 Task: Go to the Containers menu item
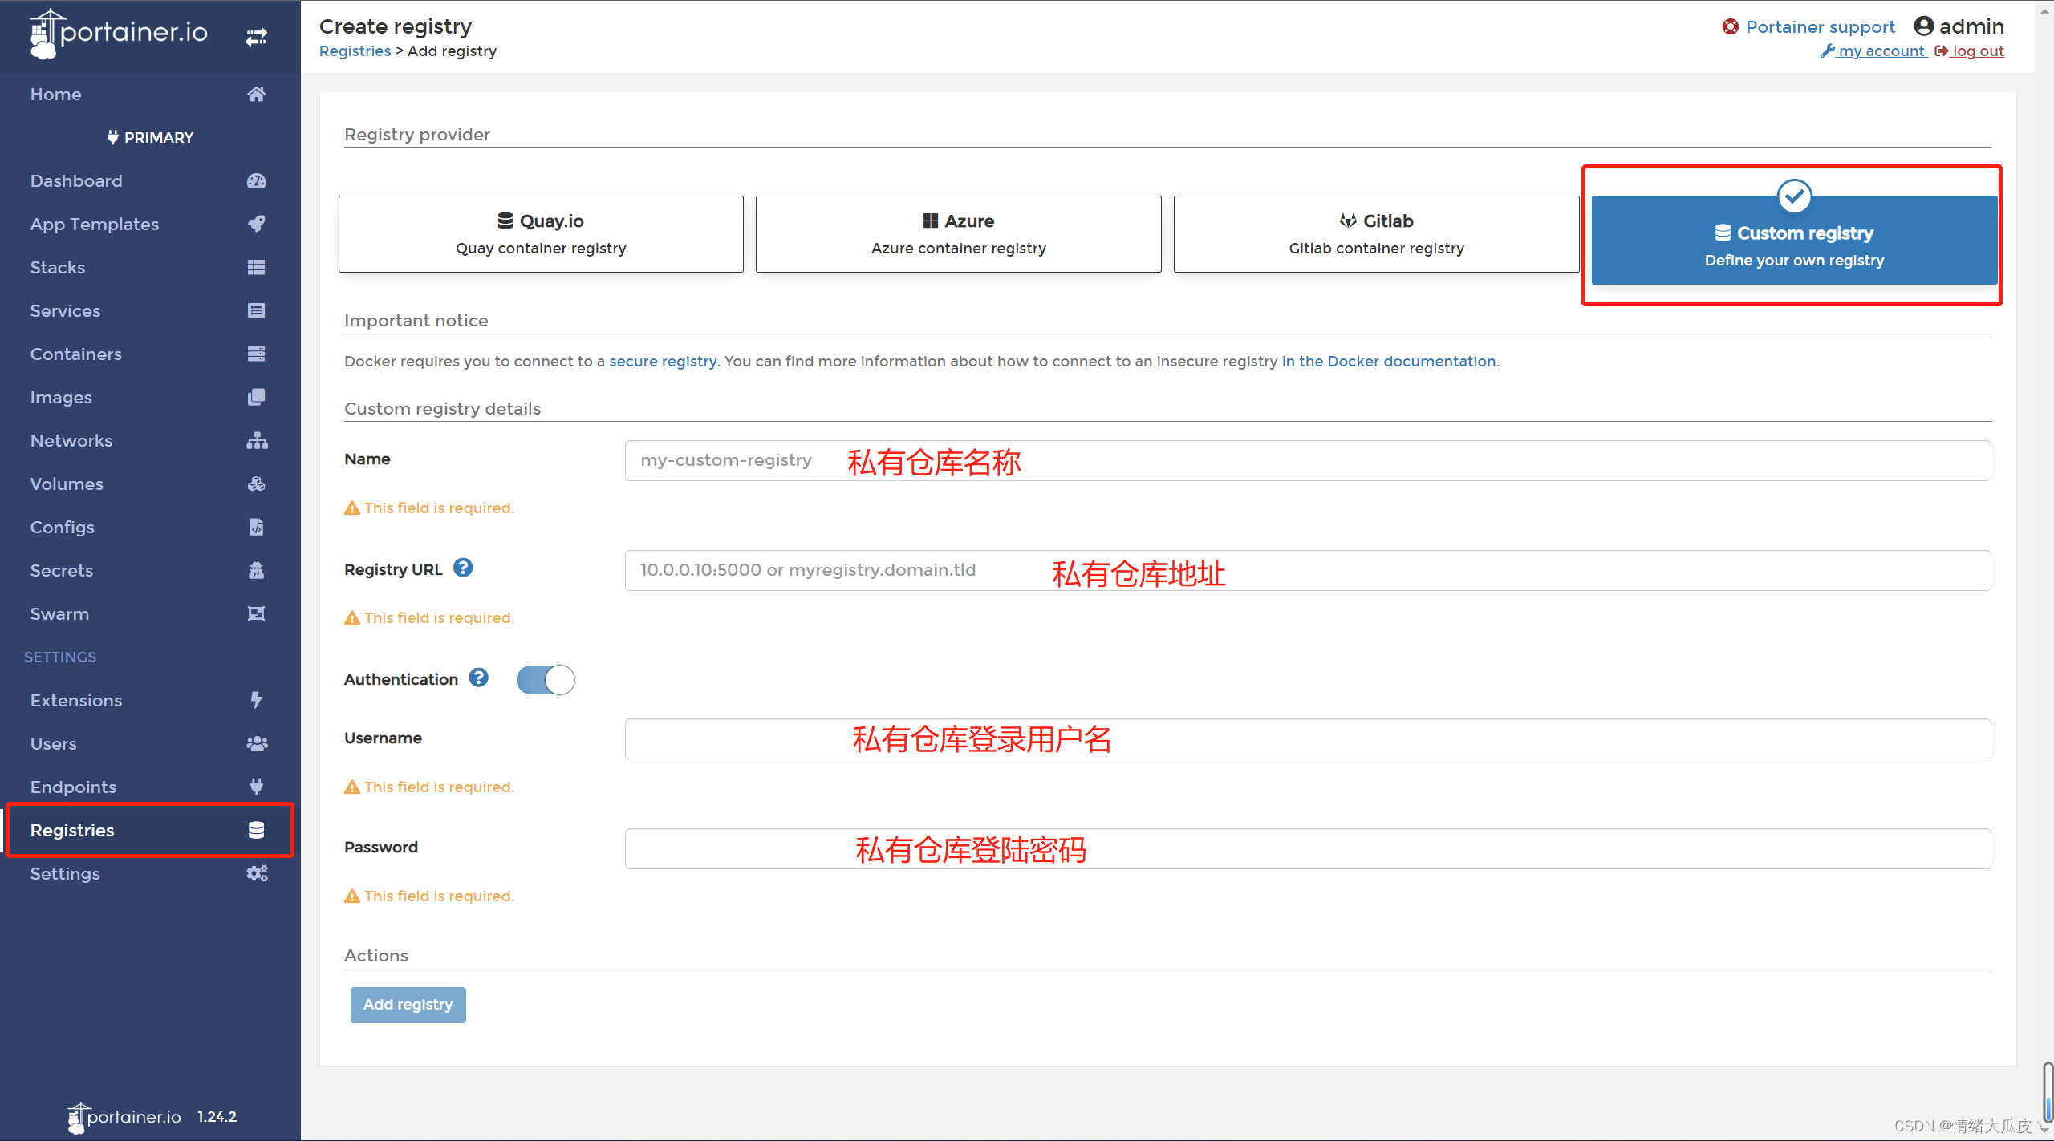[149, 354]
